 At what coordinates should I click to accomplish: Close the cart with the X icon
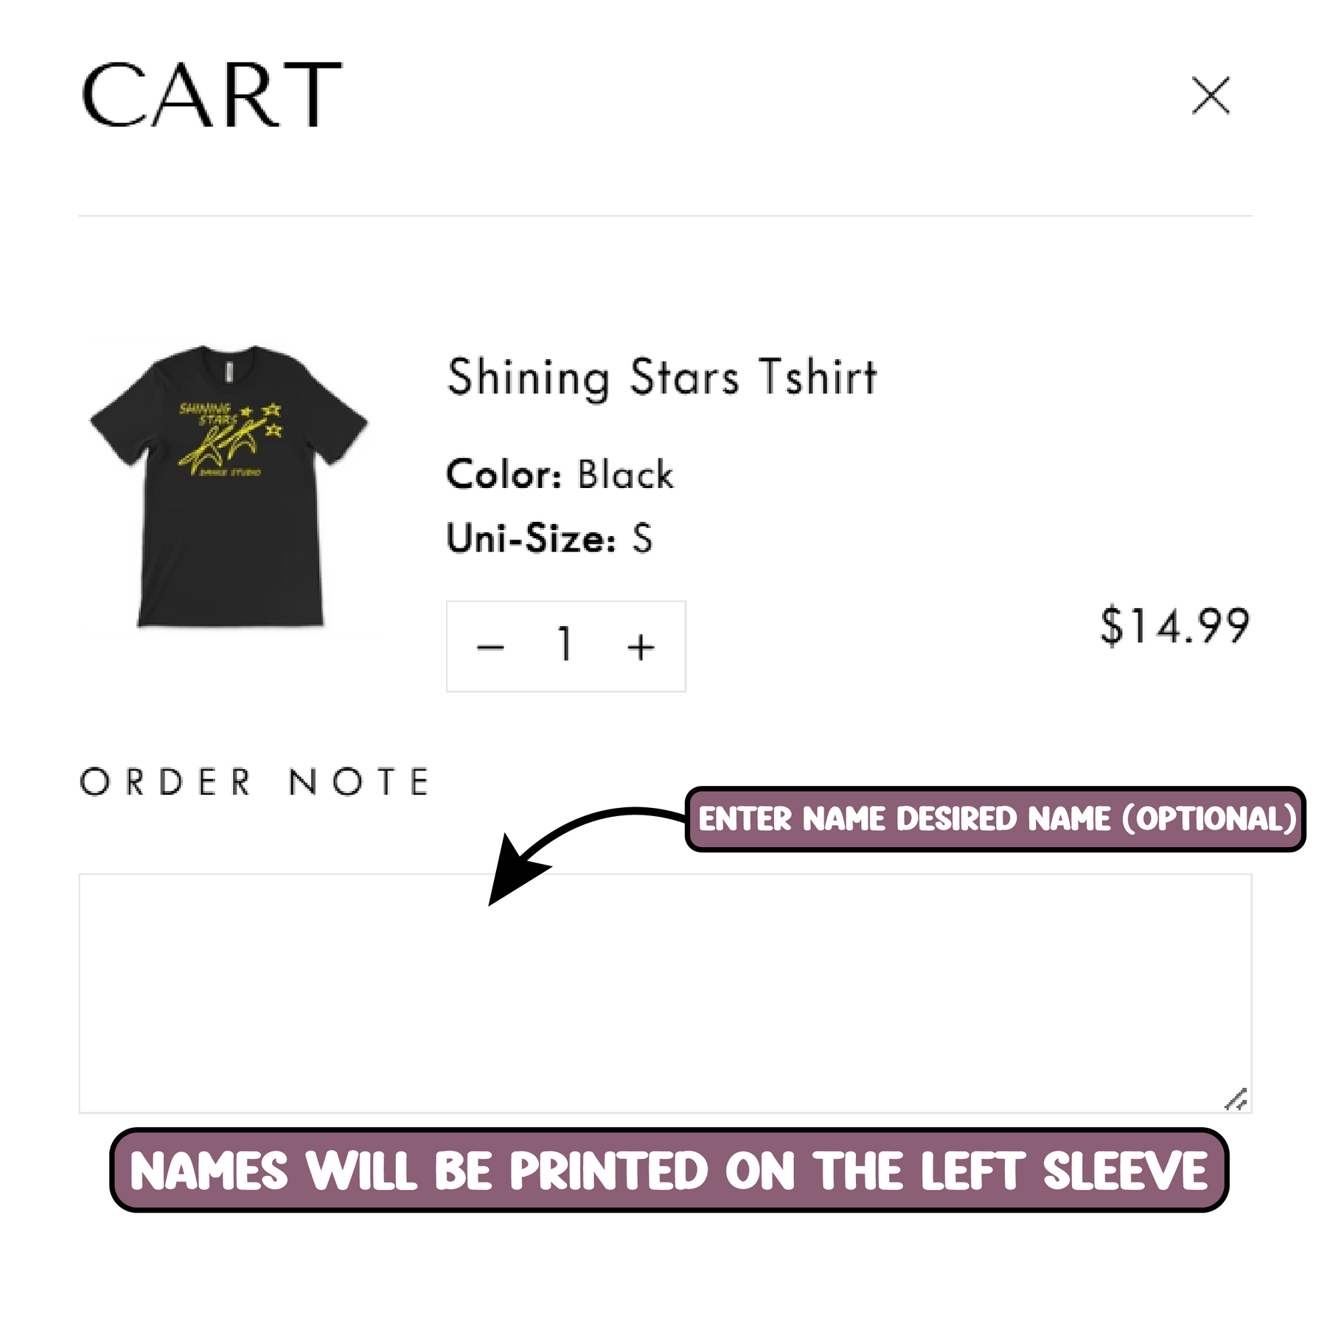1211,96
